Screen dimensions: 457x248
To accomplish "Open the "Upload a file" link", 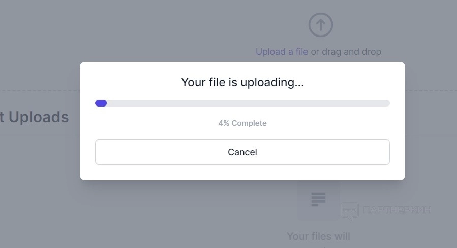I will pos(282,52).
